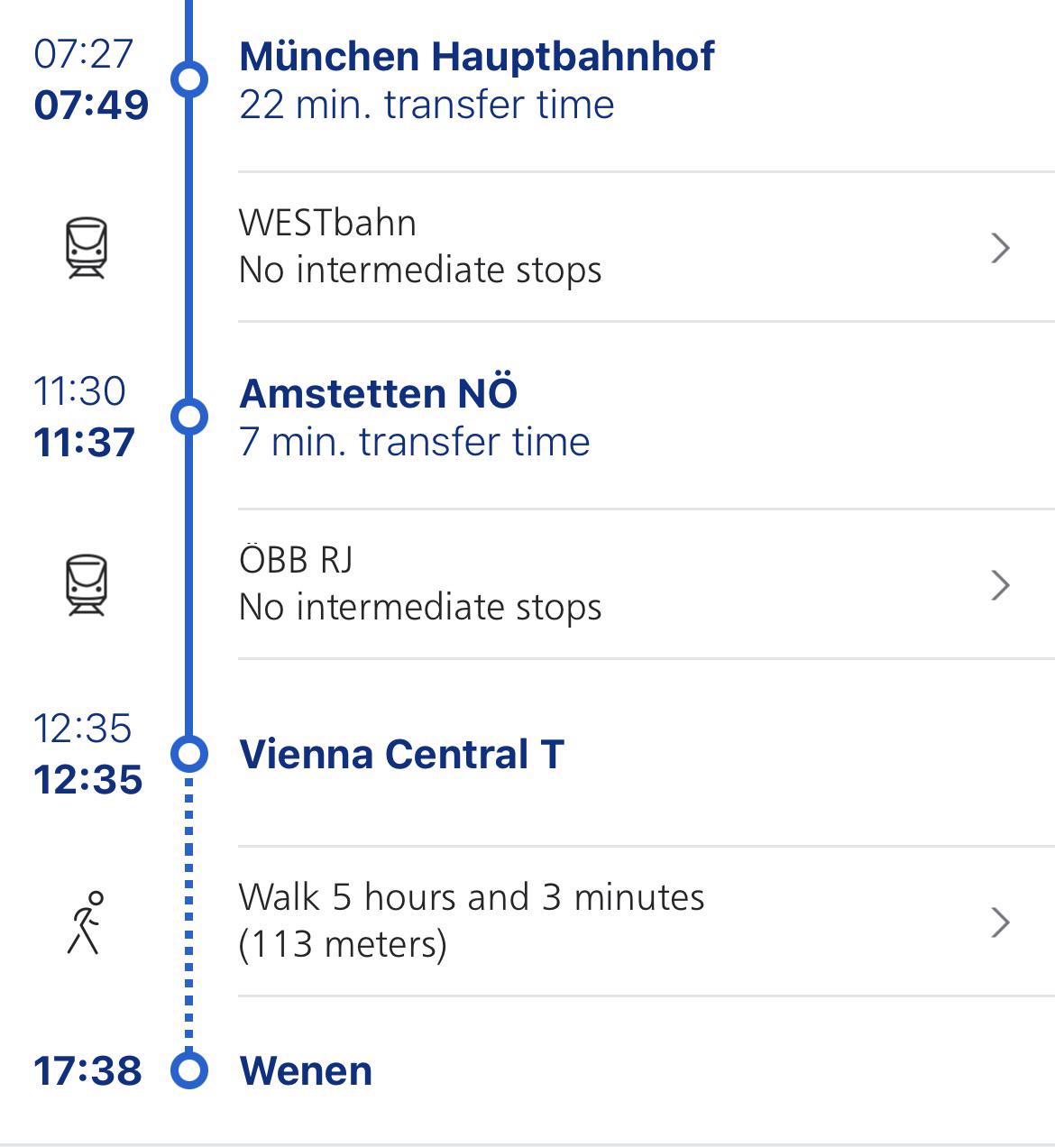Image resolution: width=1055 pixels, height=1147 pixels.
Task: Click the München Hauptbahnhof timeline marker
Action: (x=189, y=78)
